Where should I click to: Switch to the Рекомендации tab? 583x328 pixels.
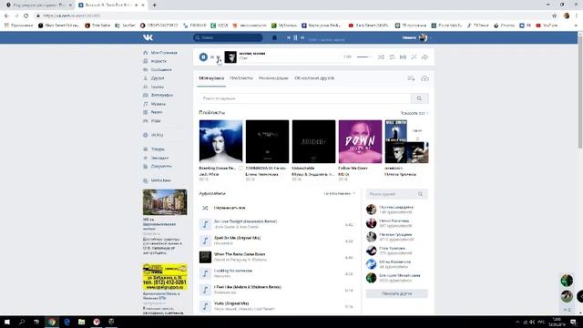pyautogui.click(x=273, y=78)
